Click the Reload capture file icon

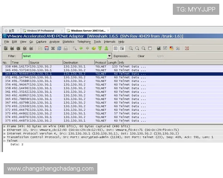coord(59,48)
